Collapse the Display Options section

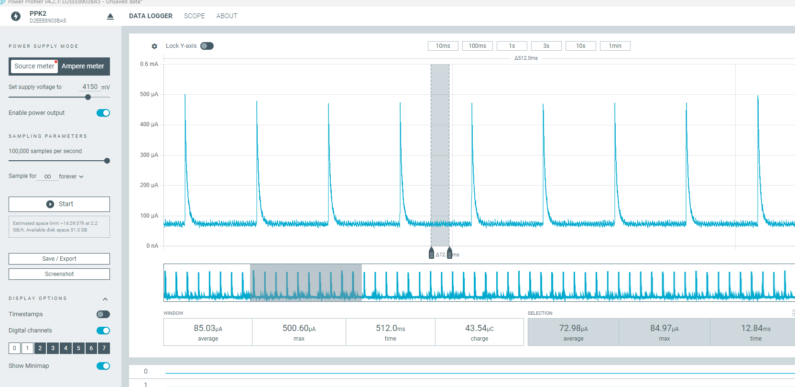(105, 299)
